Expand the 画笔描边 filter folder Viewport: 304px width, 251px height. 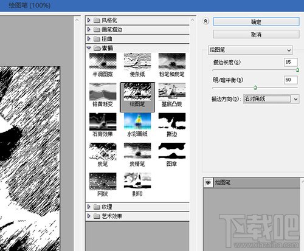tap(89, 29)
